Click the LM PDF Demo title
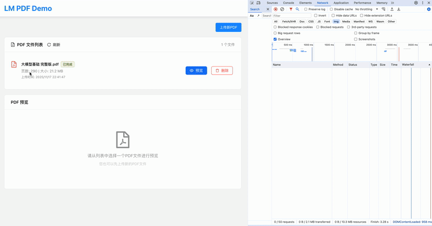Image resolution: width=432 pixels, height=226 pixels. click(x=28, y=8)
